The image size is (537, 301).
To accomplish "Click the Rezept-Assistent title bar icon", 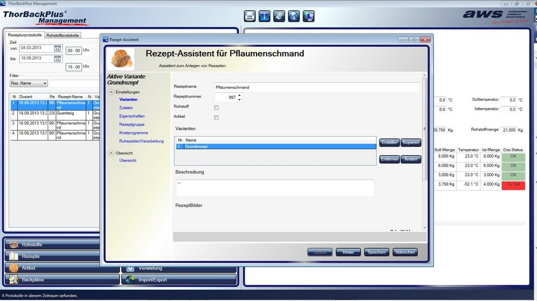I will 105,40.
